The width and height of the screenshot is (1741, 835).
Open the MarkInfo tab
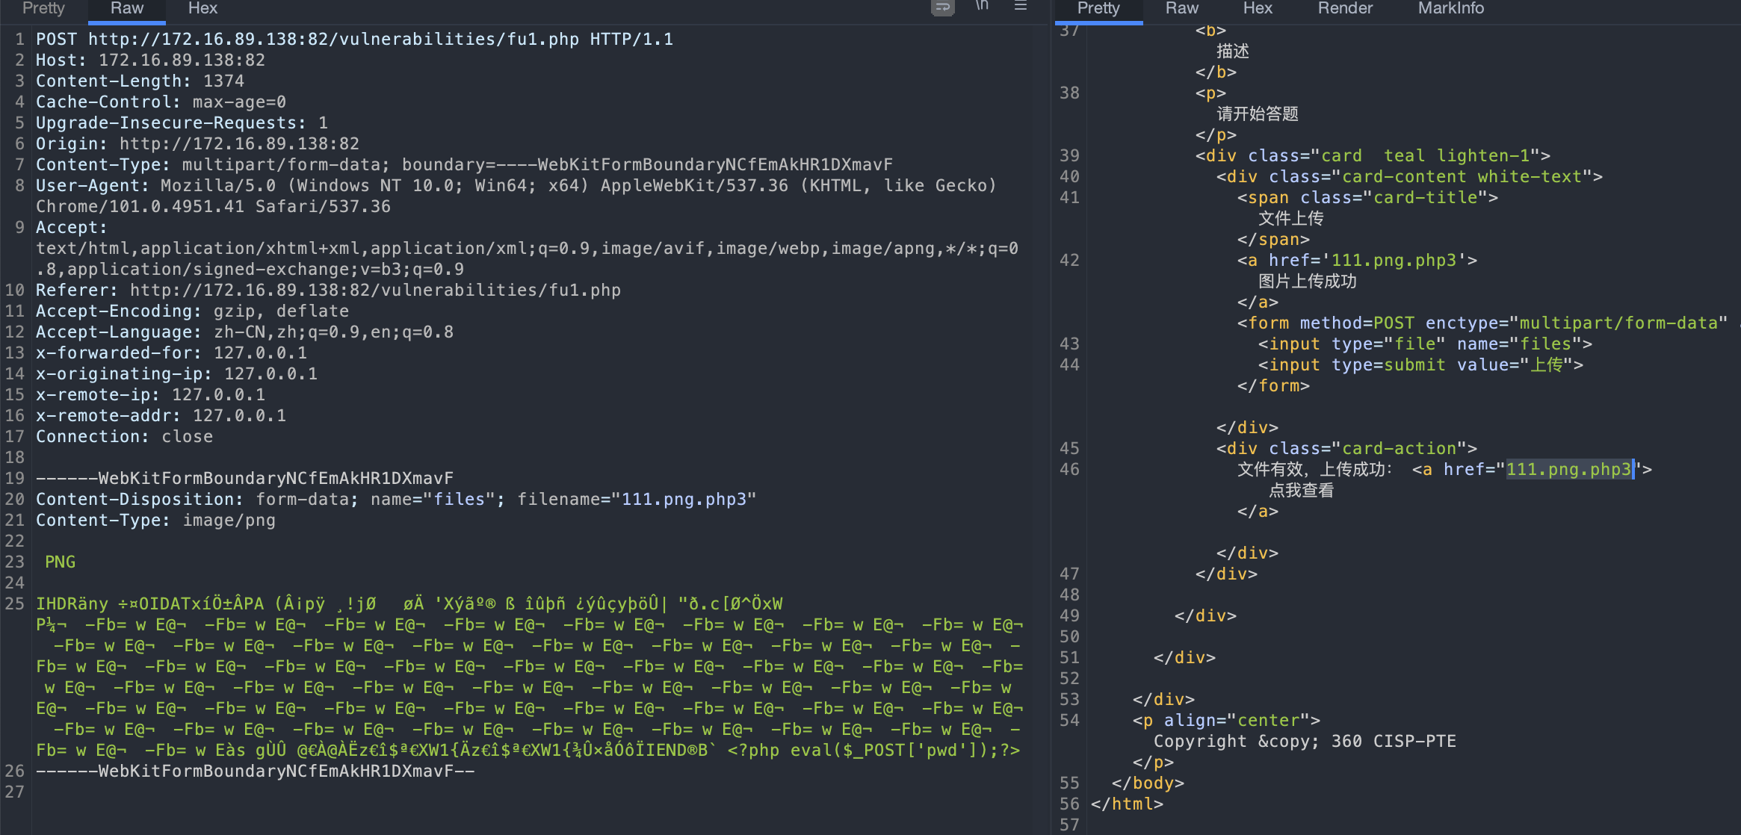point(1450,8)
